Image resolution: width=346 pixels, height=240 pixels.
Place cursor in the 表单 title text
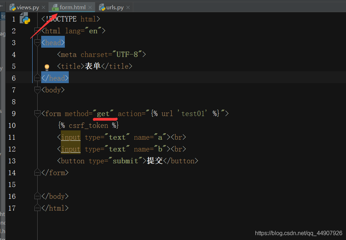(92, 66)
